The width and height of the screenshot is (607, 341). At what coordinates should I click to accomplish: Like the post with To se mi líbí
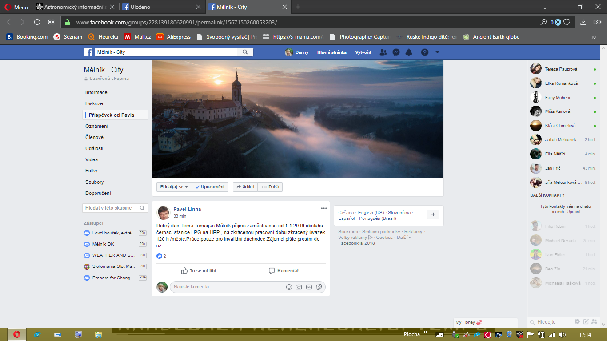(x=199, y=270)
